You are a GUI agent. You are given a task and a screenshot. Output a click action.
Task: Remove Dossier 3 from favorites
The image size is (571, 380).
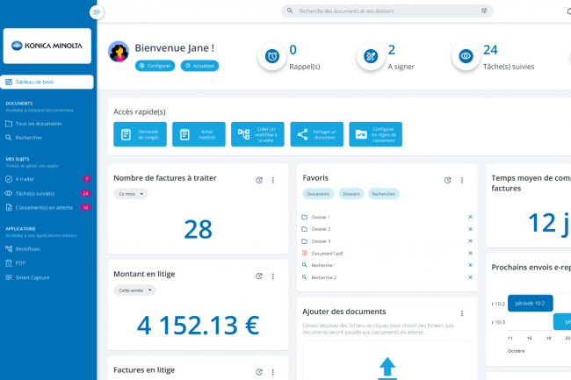click(x=470, y=240)
